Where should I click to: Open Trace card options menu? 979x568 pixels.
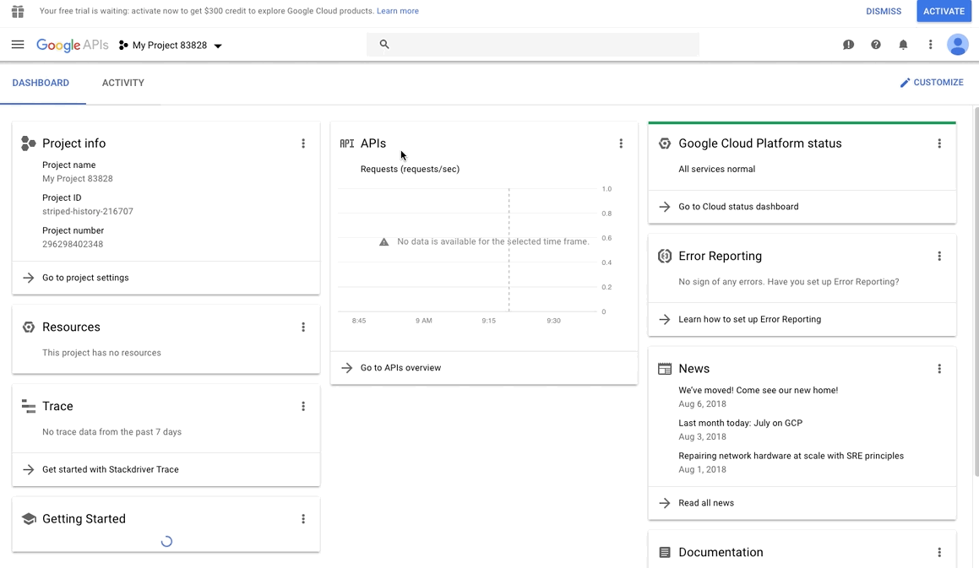click(303, 406)
